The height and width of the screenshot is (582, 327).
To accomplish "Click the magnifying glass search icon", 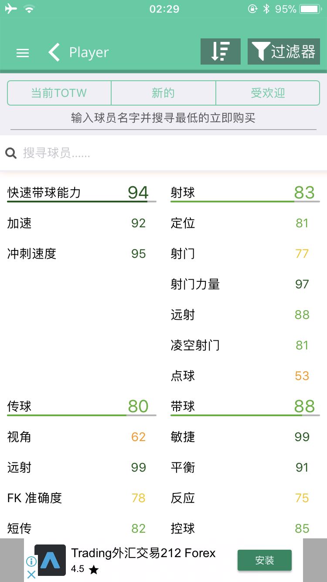I will 11,153.
